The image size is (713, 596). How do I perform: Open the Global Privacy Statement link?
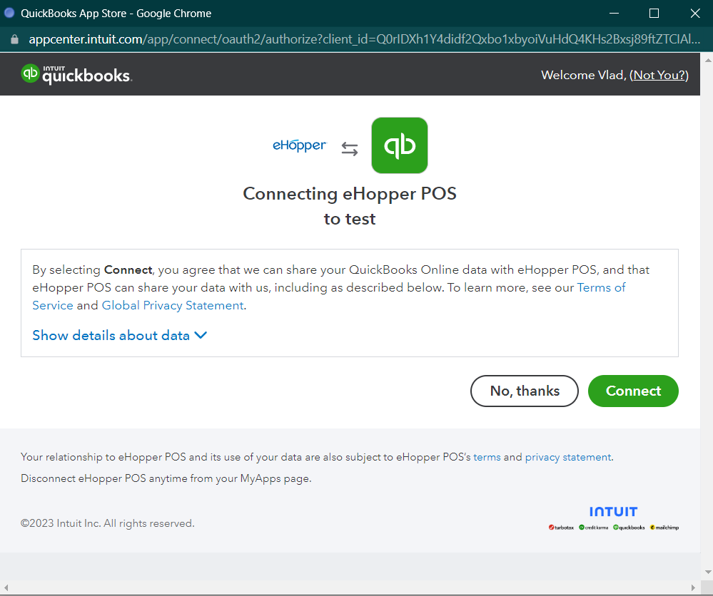172,305
